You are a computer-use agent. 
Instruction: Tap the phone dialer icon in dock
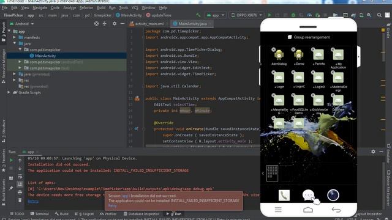284,195
